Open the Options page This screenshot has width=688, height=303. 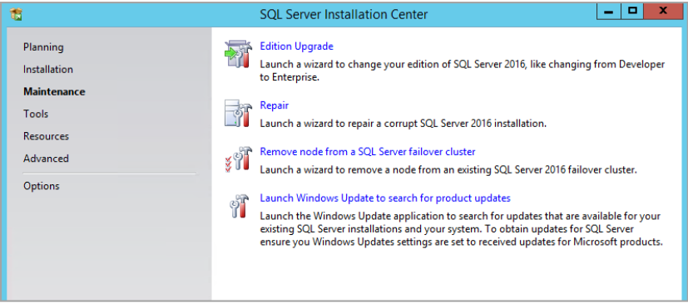42,186
